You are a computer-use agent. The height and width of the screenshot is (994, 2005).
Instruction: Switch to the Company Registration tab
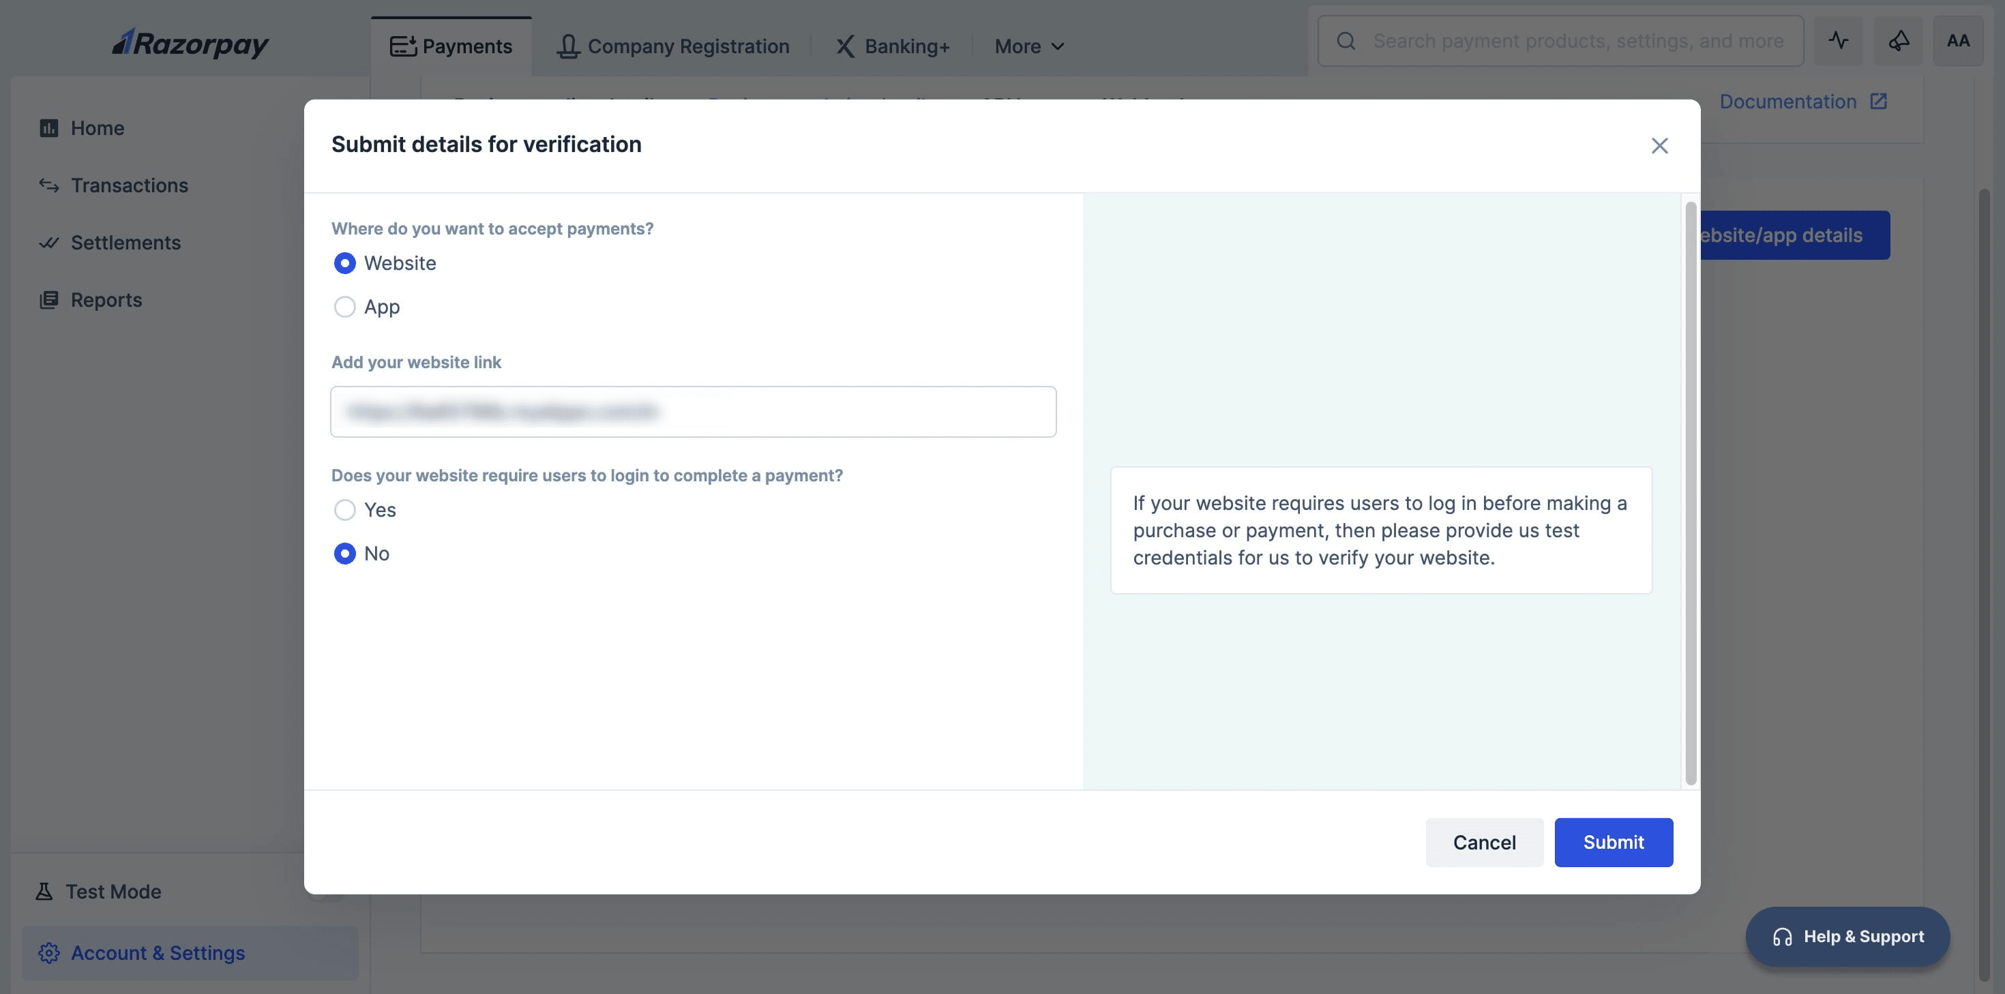(673, 47)
